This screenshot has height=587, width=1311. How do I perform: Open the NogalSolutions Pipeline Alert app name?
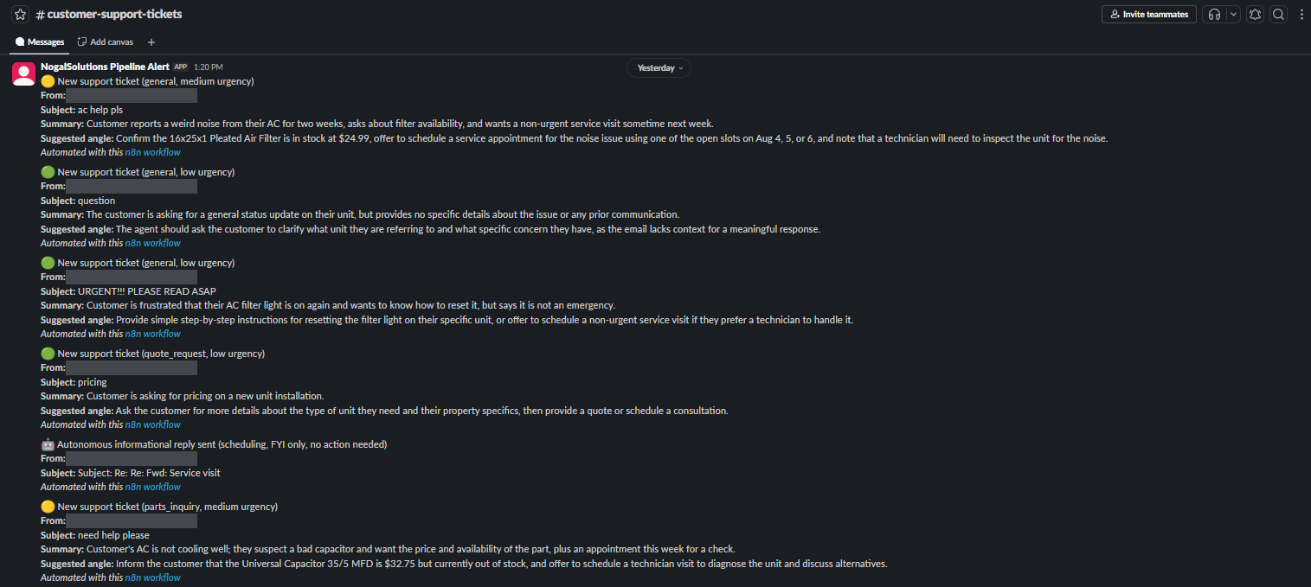click(x=105, y=67)
